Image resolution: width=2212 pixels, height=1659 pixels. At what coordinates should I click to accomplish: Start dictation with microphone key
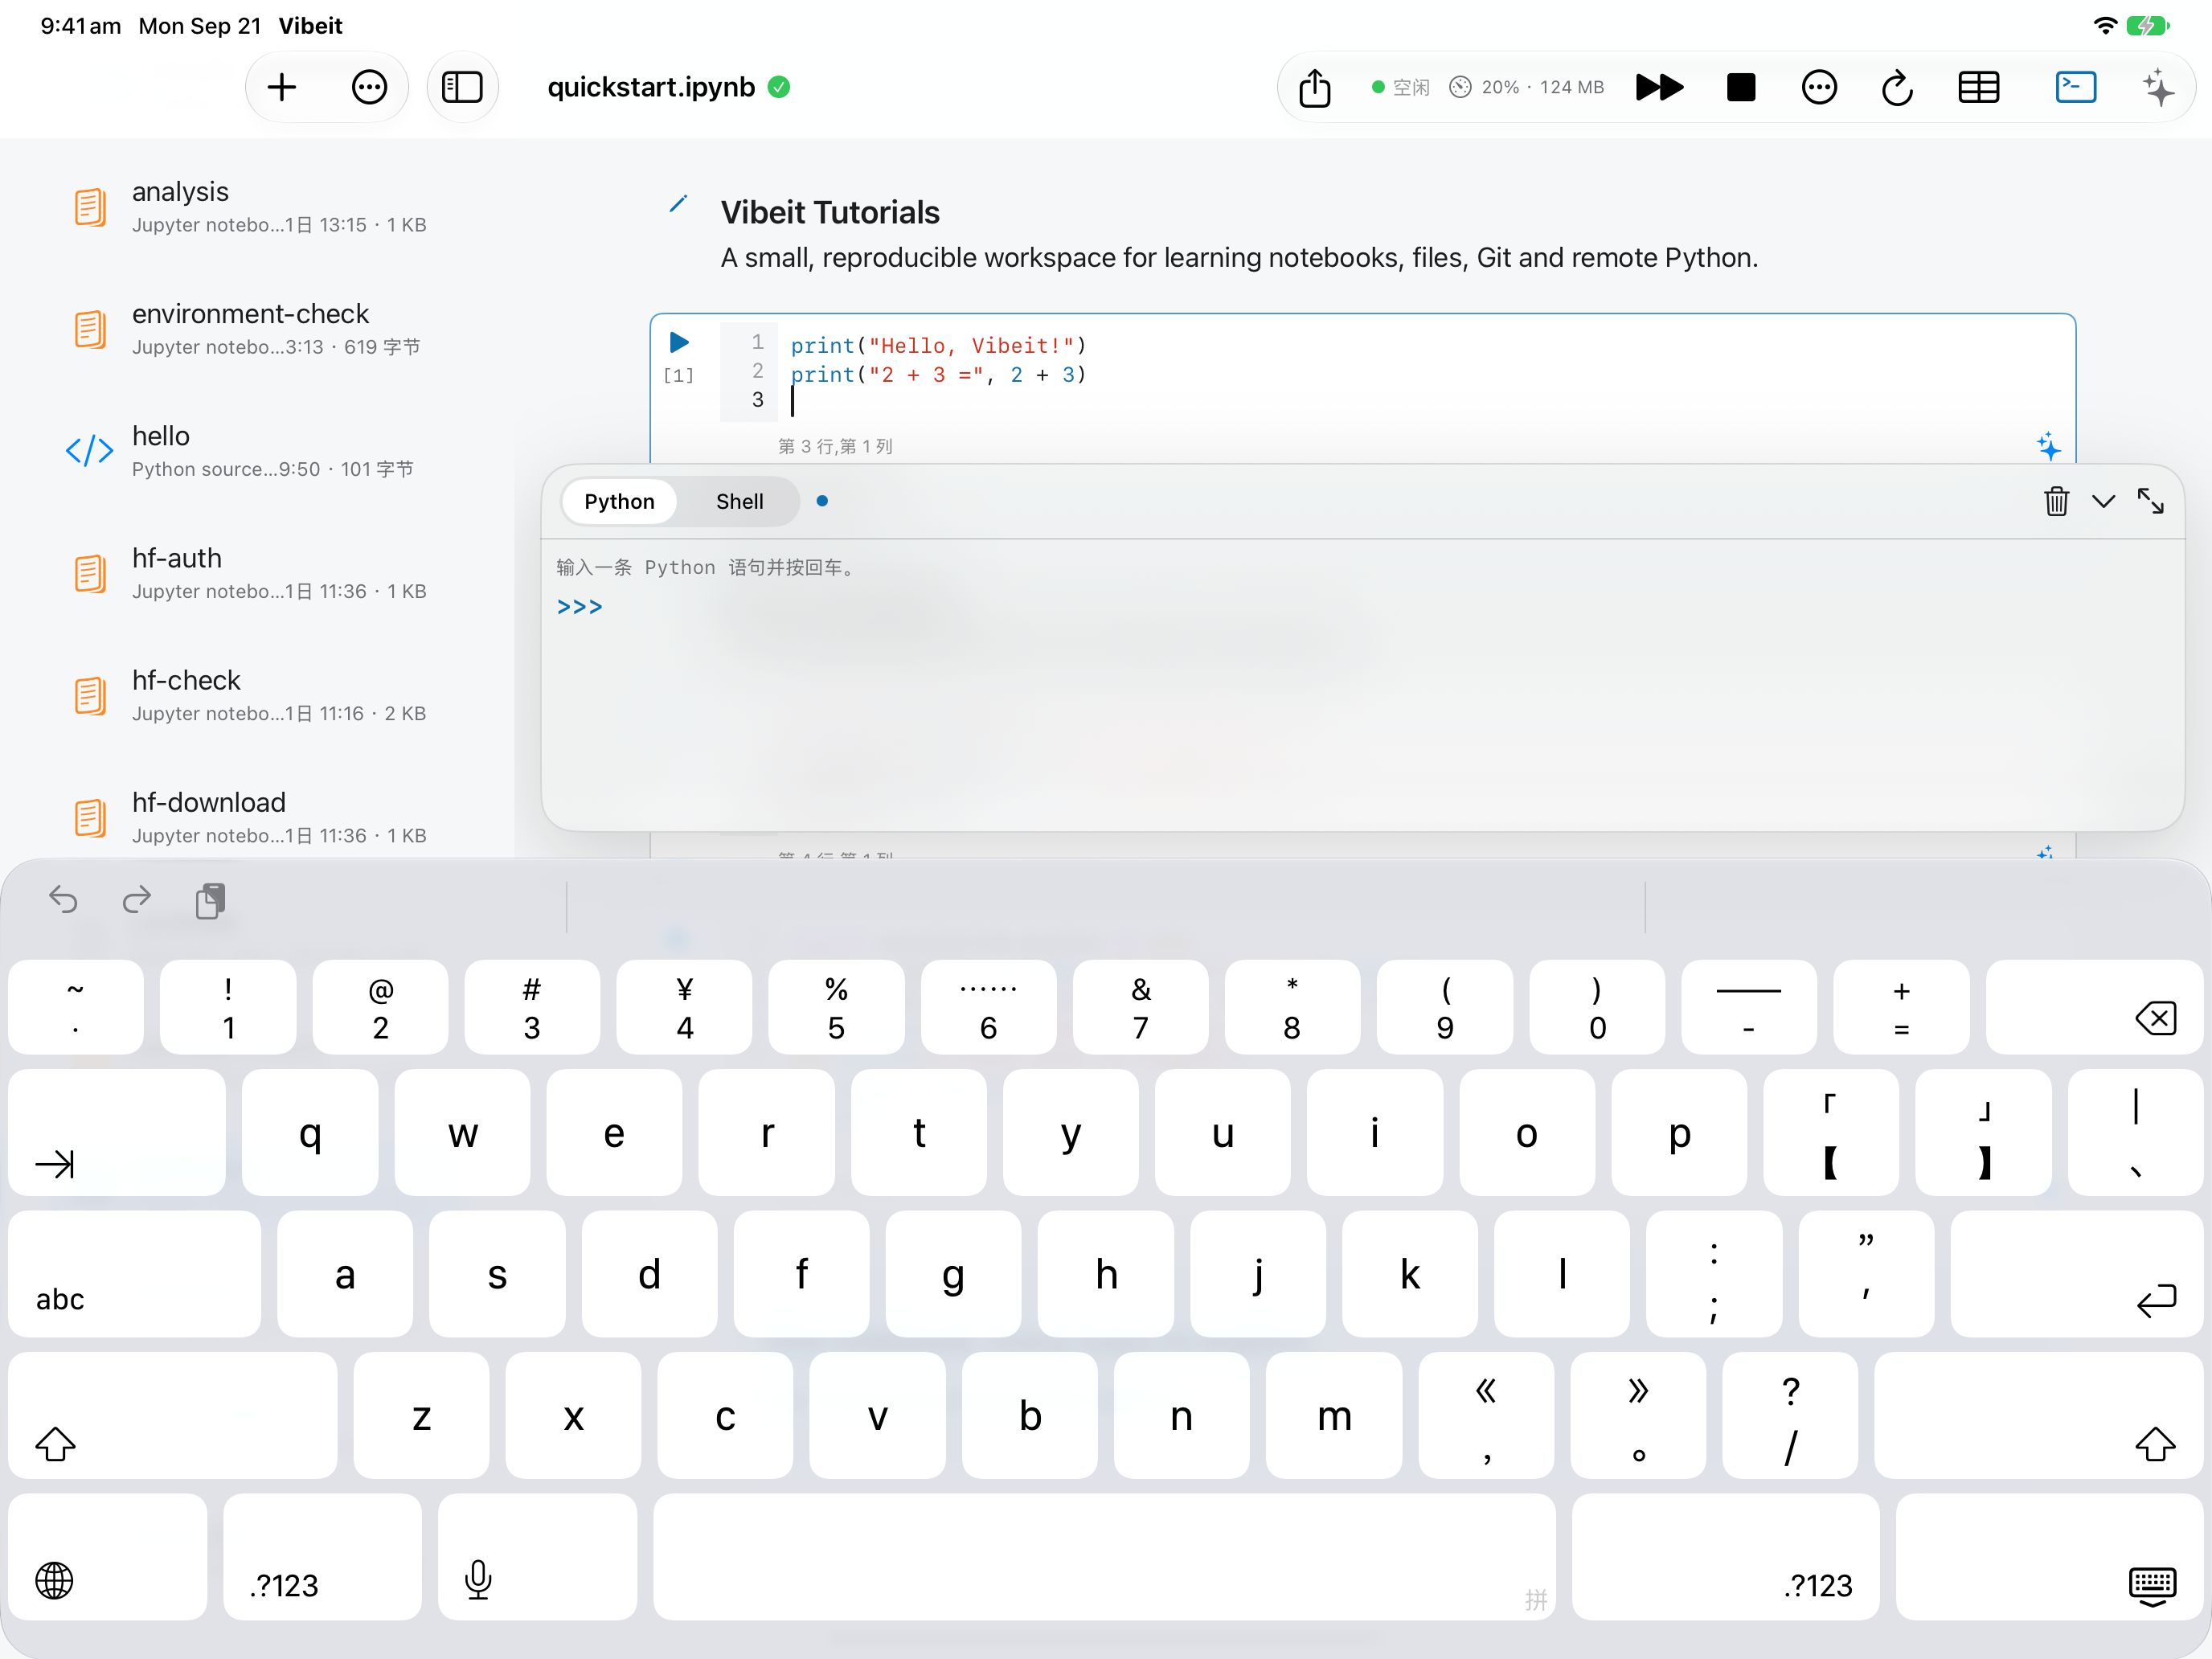click(537, 1556)
